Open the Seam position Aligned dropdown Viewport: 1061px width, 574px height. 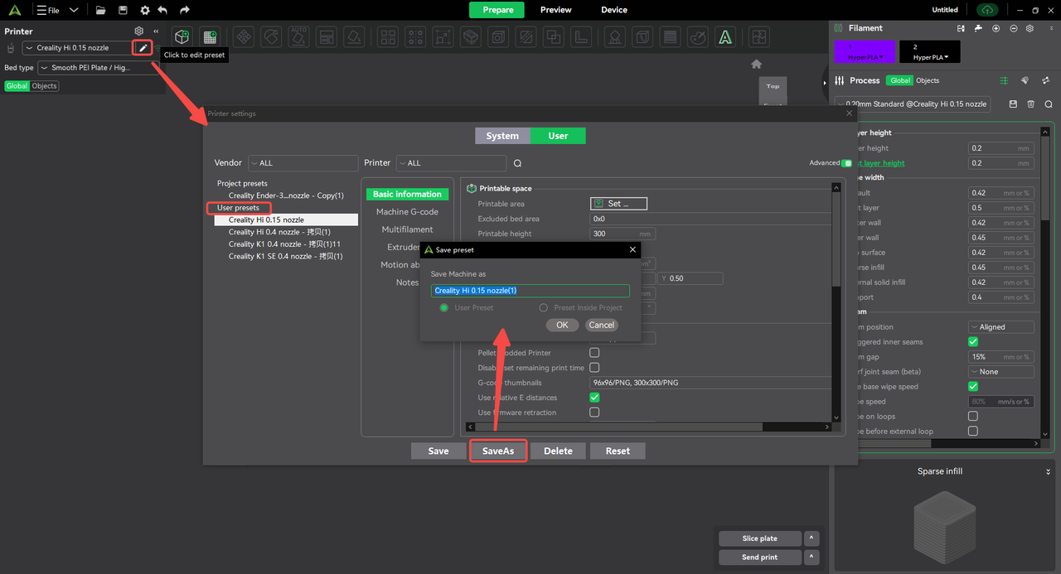click(1001, 327)
